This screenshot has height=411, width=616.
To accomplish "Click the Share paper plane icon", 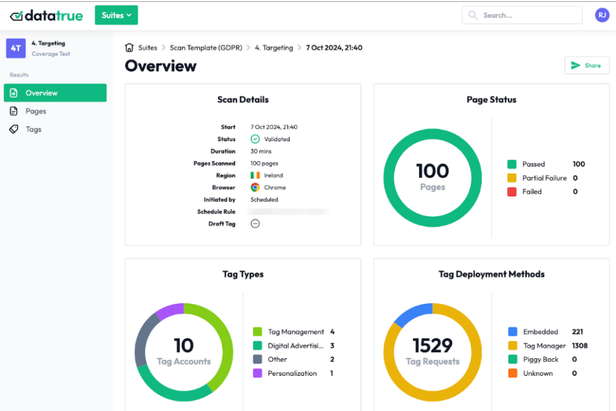I will coord(576,65).
